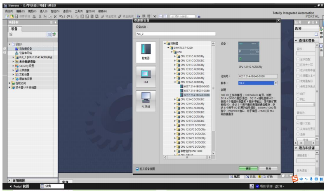Click the Sogou microphone voice icon
Image resolution: width=325 pixels, height=191 pixels.
[311, 179]
